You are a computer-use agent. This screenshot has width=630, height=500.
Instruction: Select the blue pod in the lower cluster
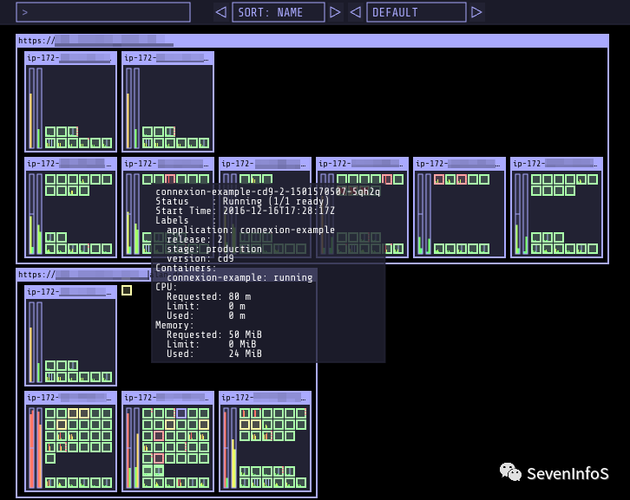click(181, 413)
